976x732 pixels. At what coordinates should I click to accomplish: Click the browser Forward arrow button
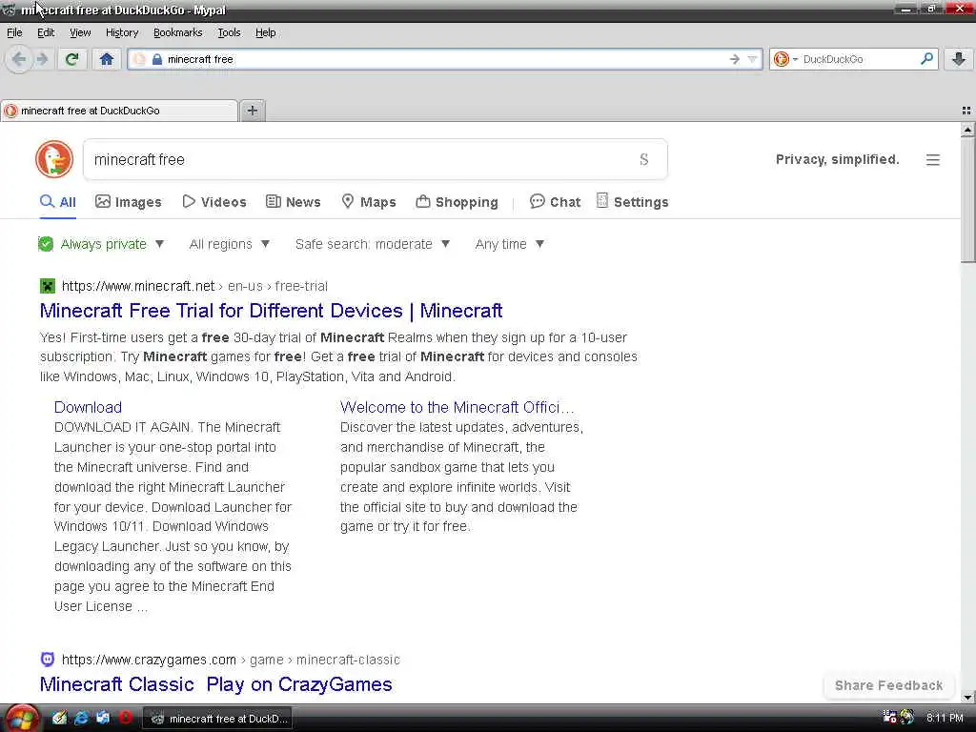pos(42,59)
